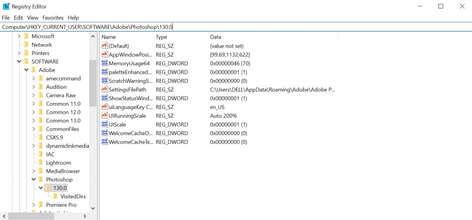Open the View menu
472x220 pixels.
pos(33,18)
